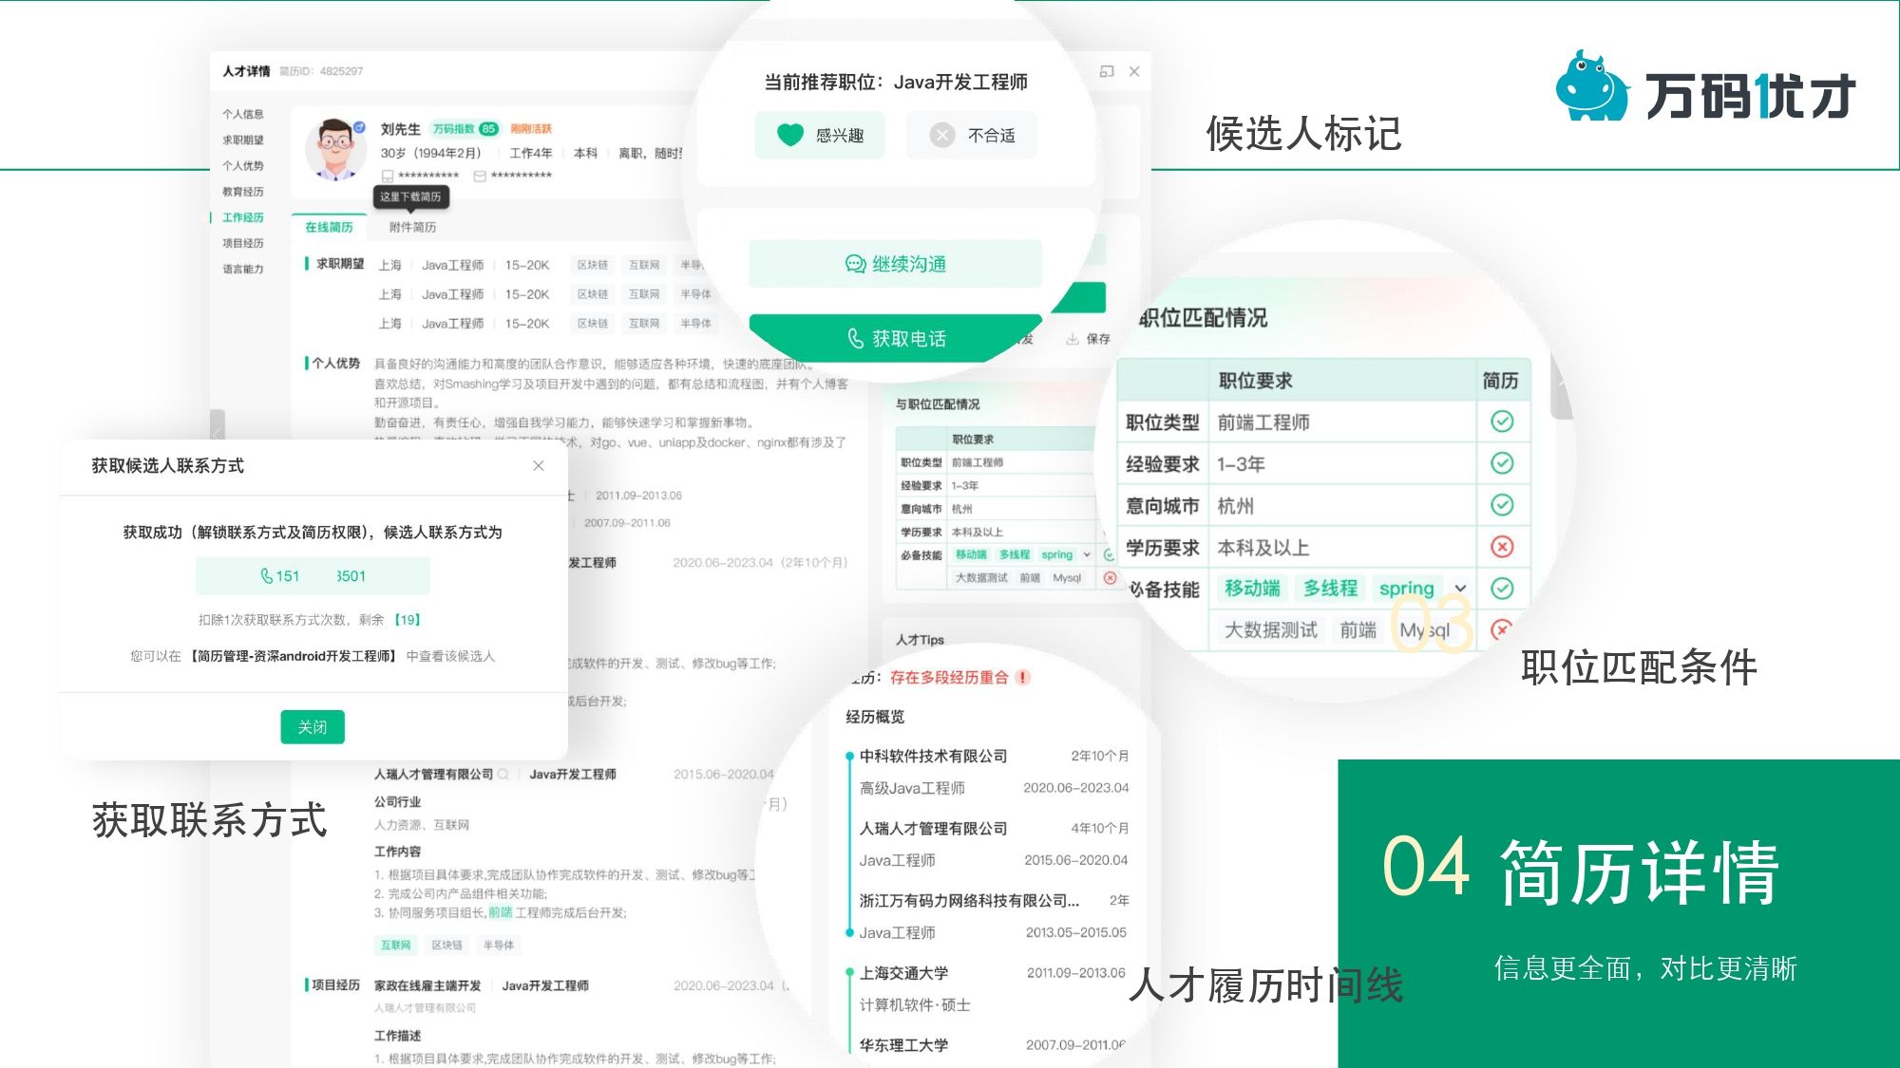The image size is (1900, 1068).
Task: Expand the 必备技能 tags dropdown arrow
Action: coord(1460,588)
